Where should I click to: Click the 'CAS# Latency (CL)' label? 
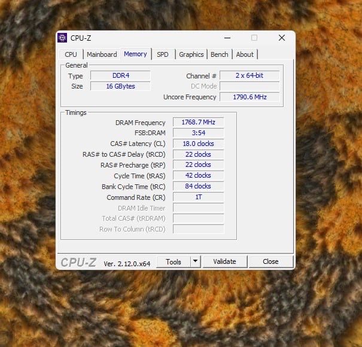click(138, 144)
